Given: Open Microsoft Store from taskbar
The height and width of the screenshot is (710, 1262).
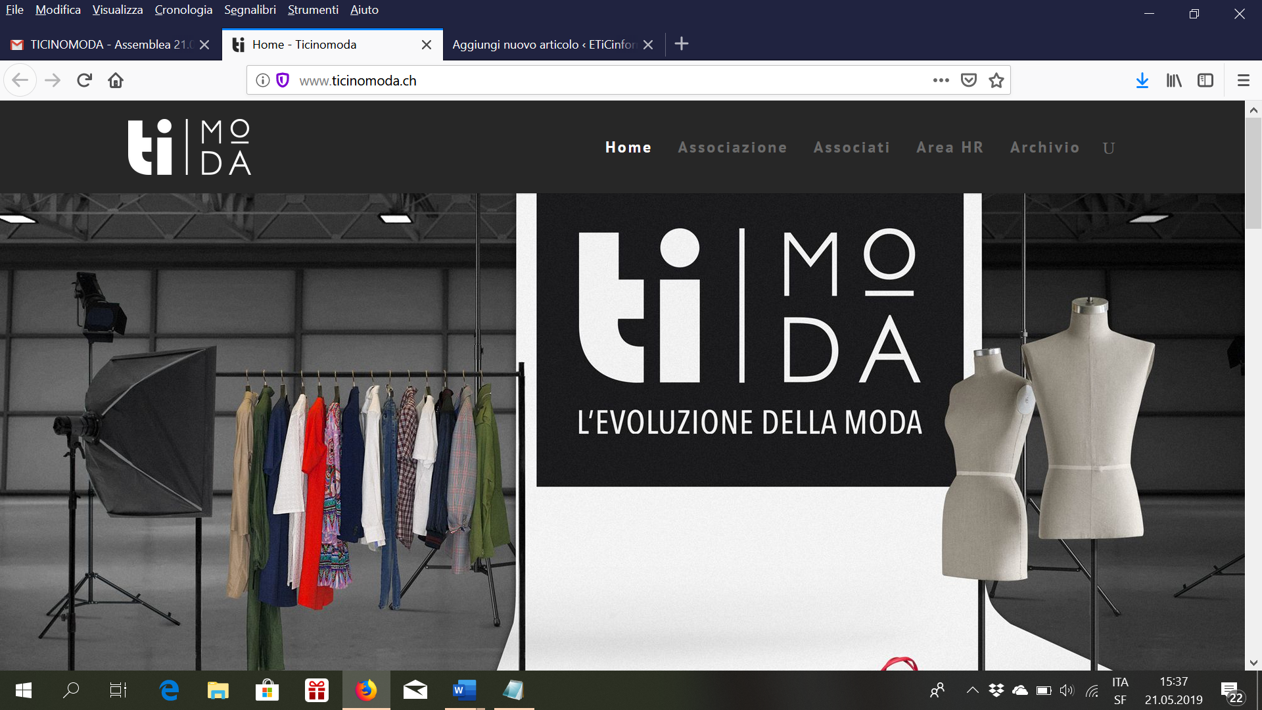Looking at the screenshot, I should tap(267, 690).
